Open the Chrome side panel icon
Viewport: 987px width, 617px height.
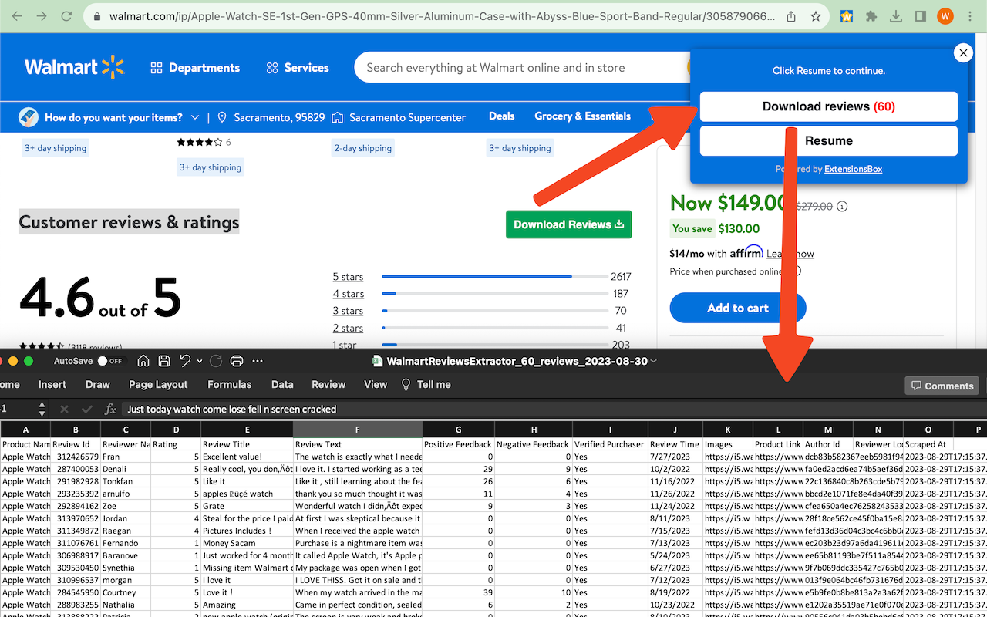click(x=920, y=16)
